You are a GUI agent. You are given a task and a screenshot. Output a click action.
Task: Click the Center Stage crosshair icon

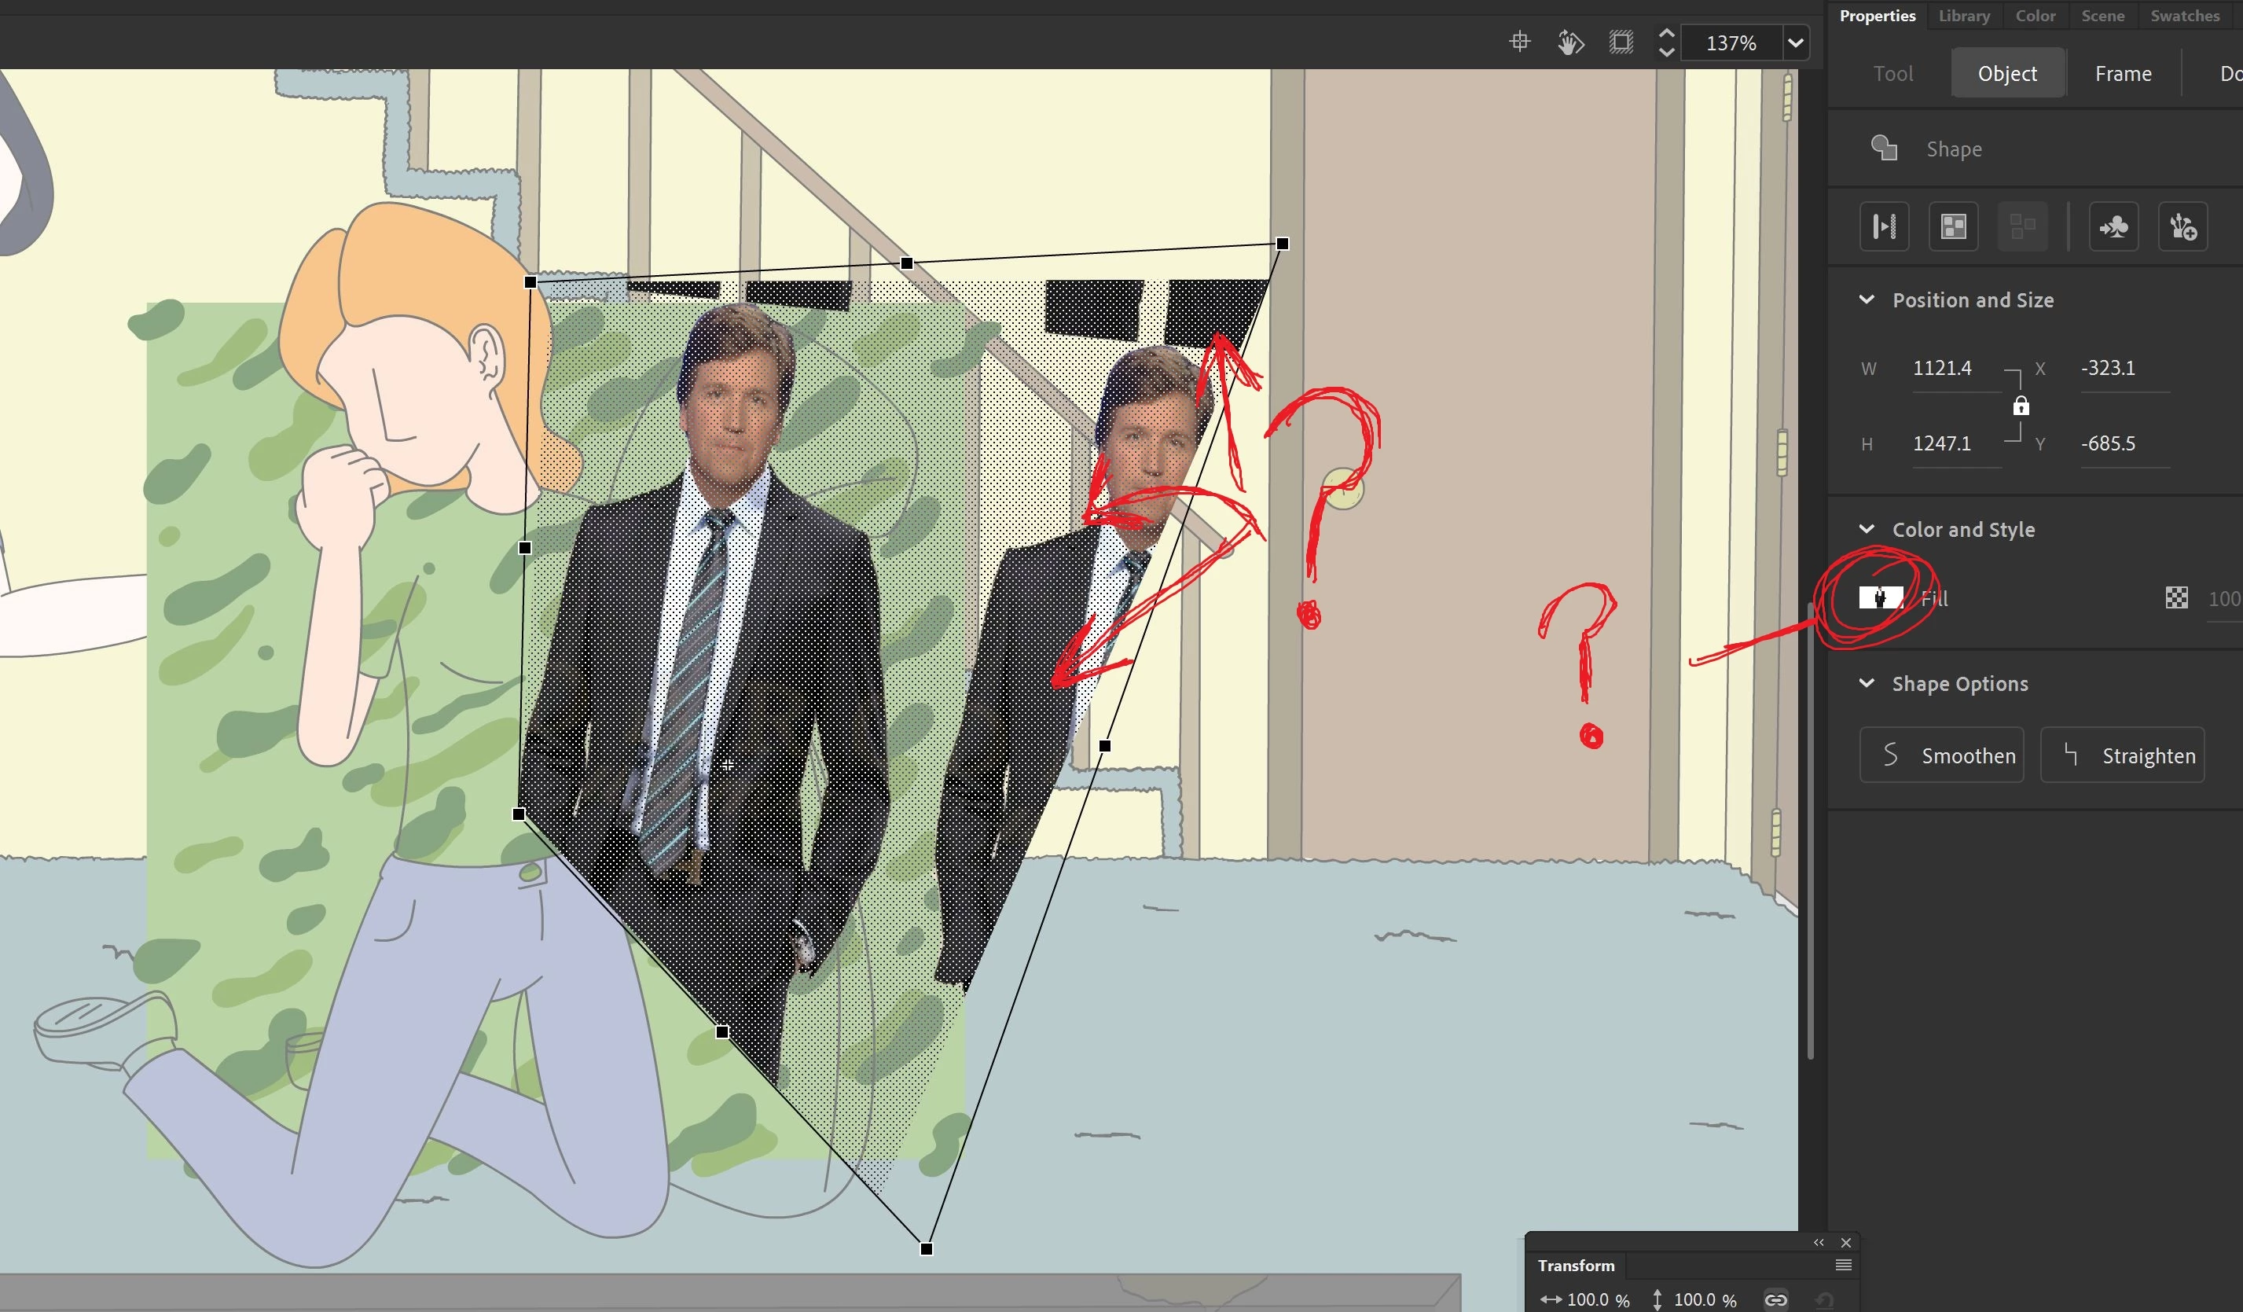(1519, 42)
